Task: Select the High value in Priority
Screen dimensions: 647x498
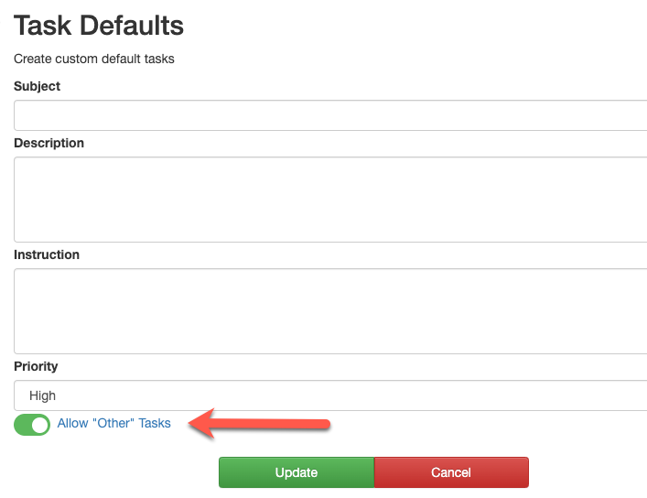Action: [42, 395]
